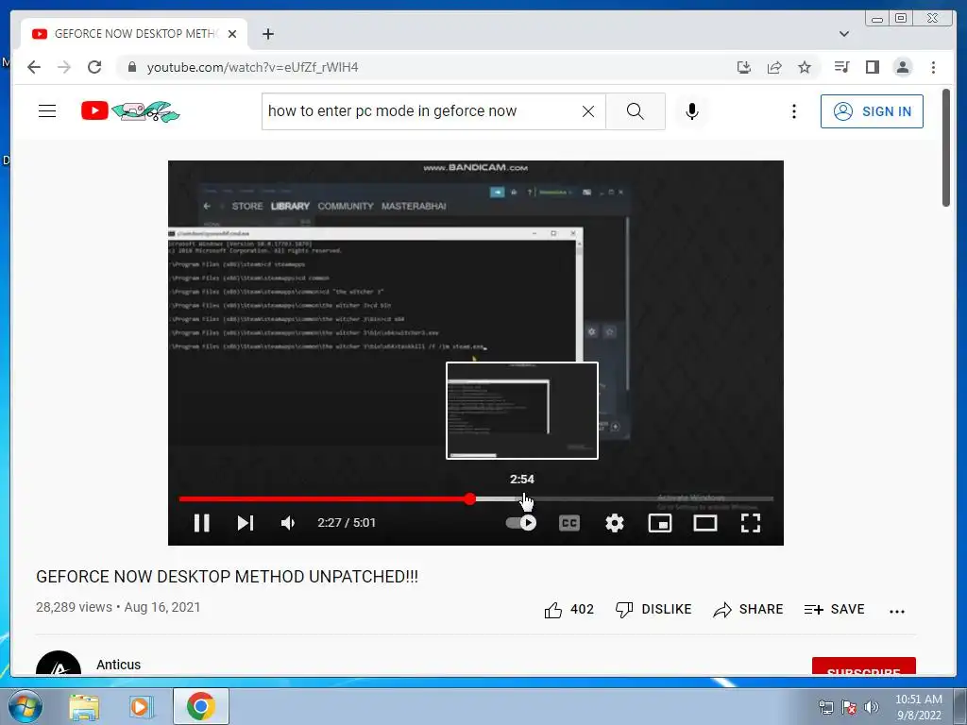Switch to theater mode

click(x=704, y=523)
